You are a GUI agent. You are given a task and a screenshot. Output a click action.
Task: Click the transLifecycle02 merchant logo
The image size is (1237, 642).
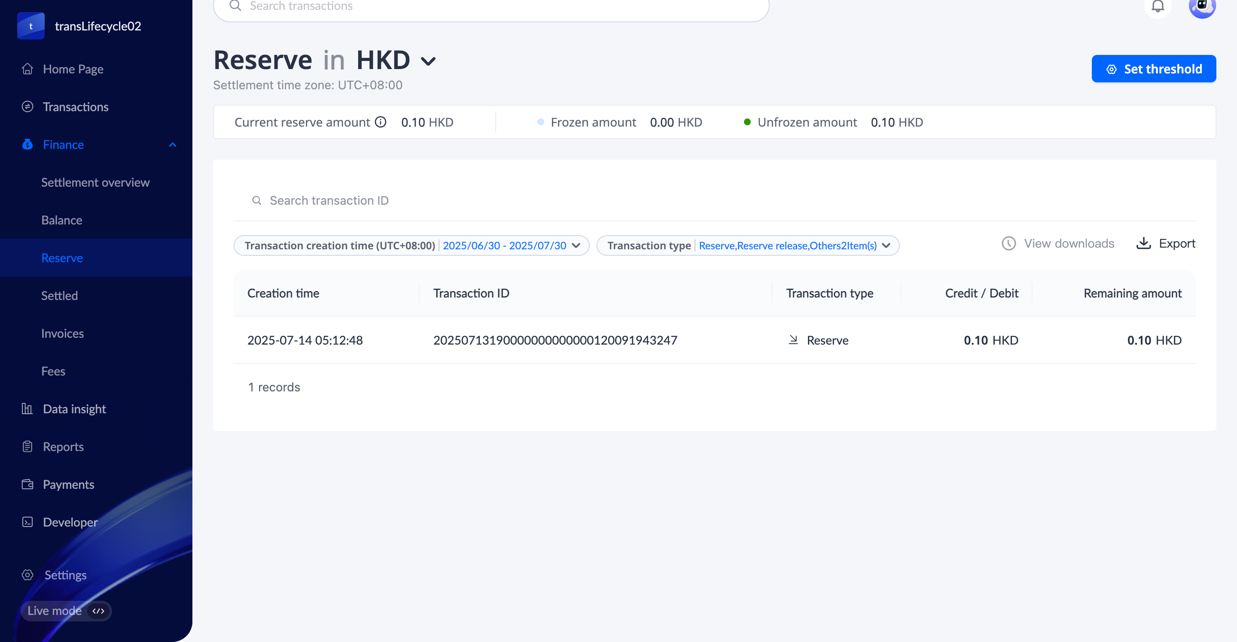[x=31, y=26]
